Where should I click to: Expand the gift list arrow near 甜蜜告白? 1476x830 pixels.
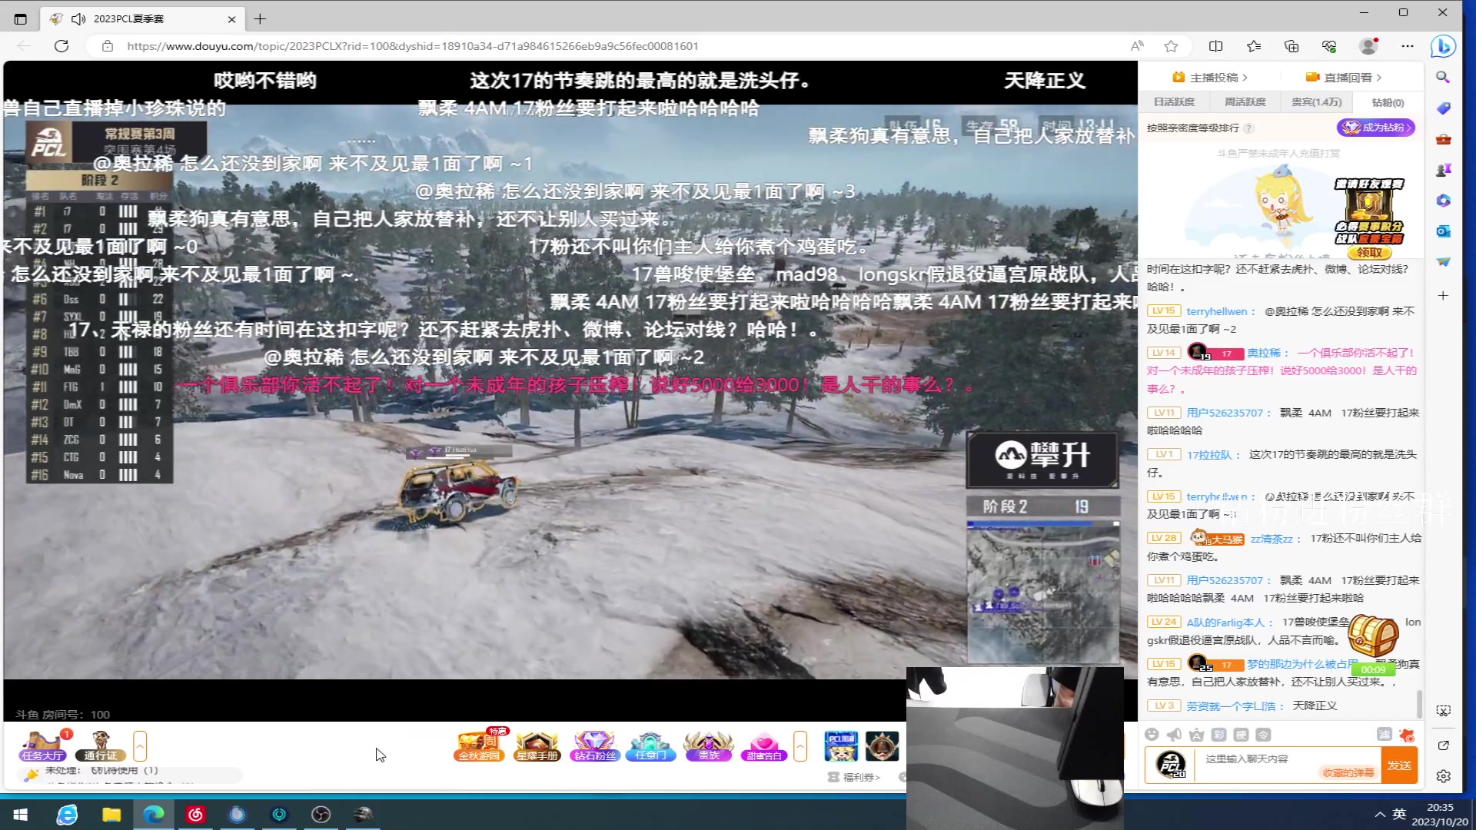click(x=800, y=745)
